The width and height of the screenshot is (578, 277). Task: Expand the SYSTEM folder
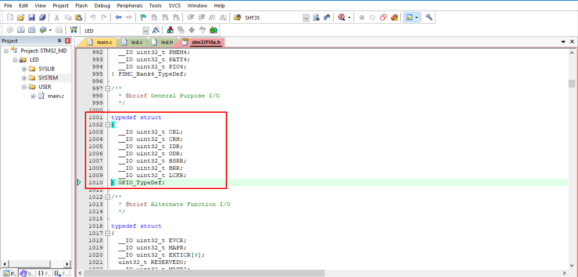pyautogui.click(x=24, y=78)
